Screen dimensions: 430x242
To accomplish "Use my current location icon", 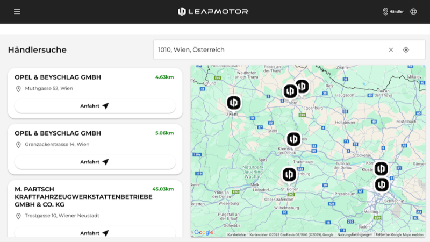I will (x=406, y=49).
